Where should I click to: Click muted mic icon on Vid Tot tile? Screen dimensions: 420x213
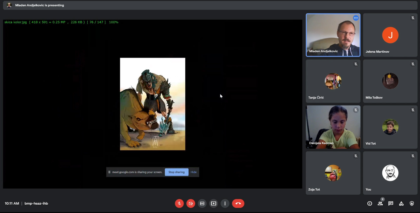413,110
